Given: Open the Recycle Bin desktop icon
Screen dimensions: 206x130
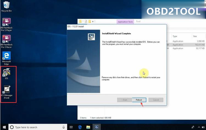Looking at the screenshot, I should tap(6, 7).
